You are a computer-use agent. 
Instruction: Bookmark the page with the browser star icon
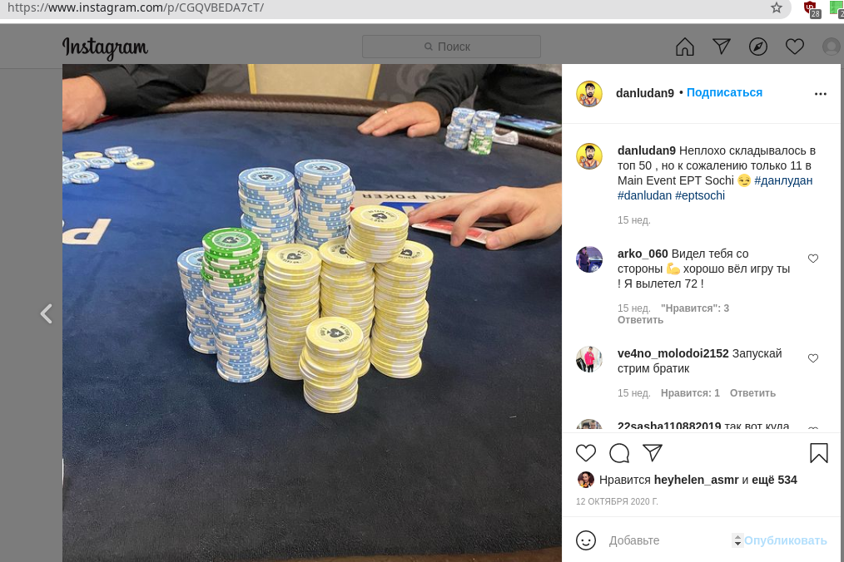(777, 7)
